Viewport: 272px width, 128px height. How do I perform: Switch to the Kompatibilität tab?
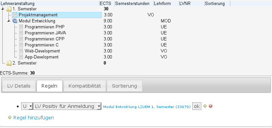[x=85, y=86]
